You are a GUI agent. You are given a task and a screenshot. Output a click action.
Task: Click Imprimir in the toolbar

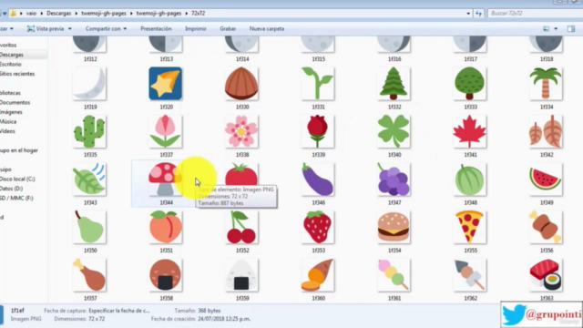tap(196, 28)
